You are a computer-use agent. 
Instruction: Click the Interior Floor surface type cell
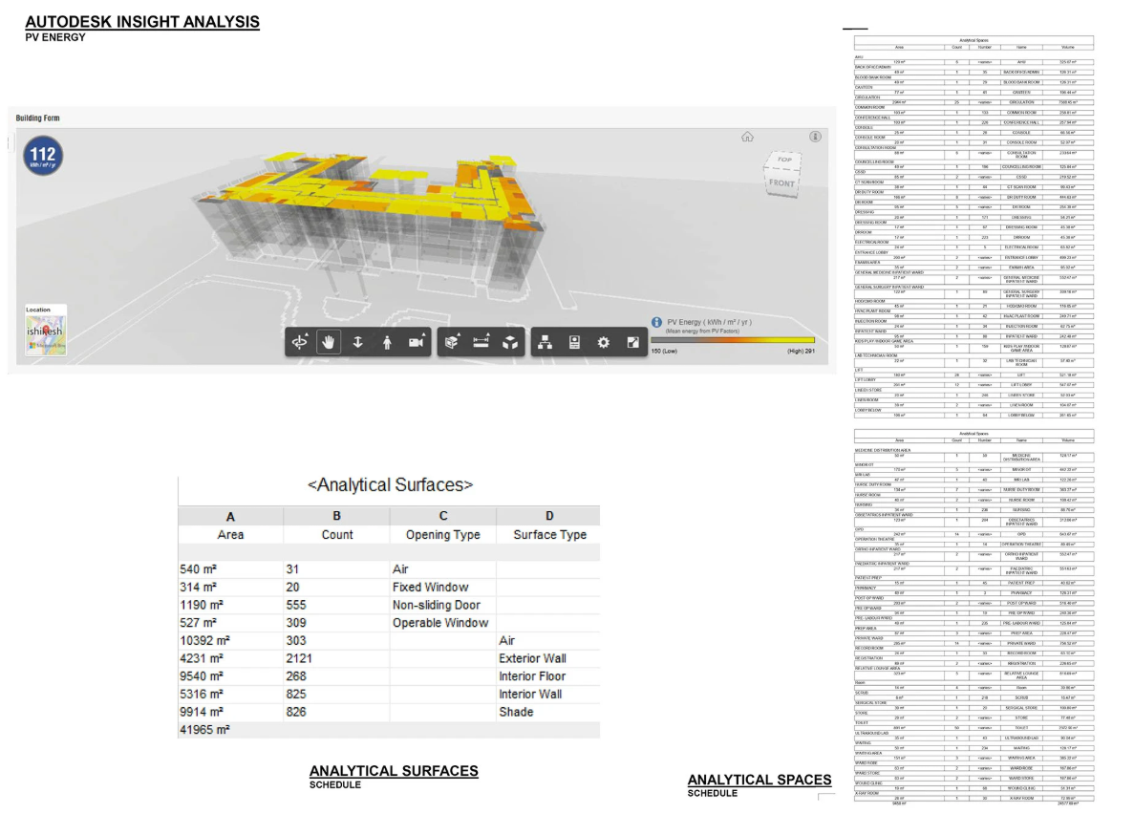(549, 676)
